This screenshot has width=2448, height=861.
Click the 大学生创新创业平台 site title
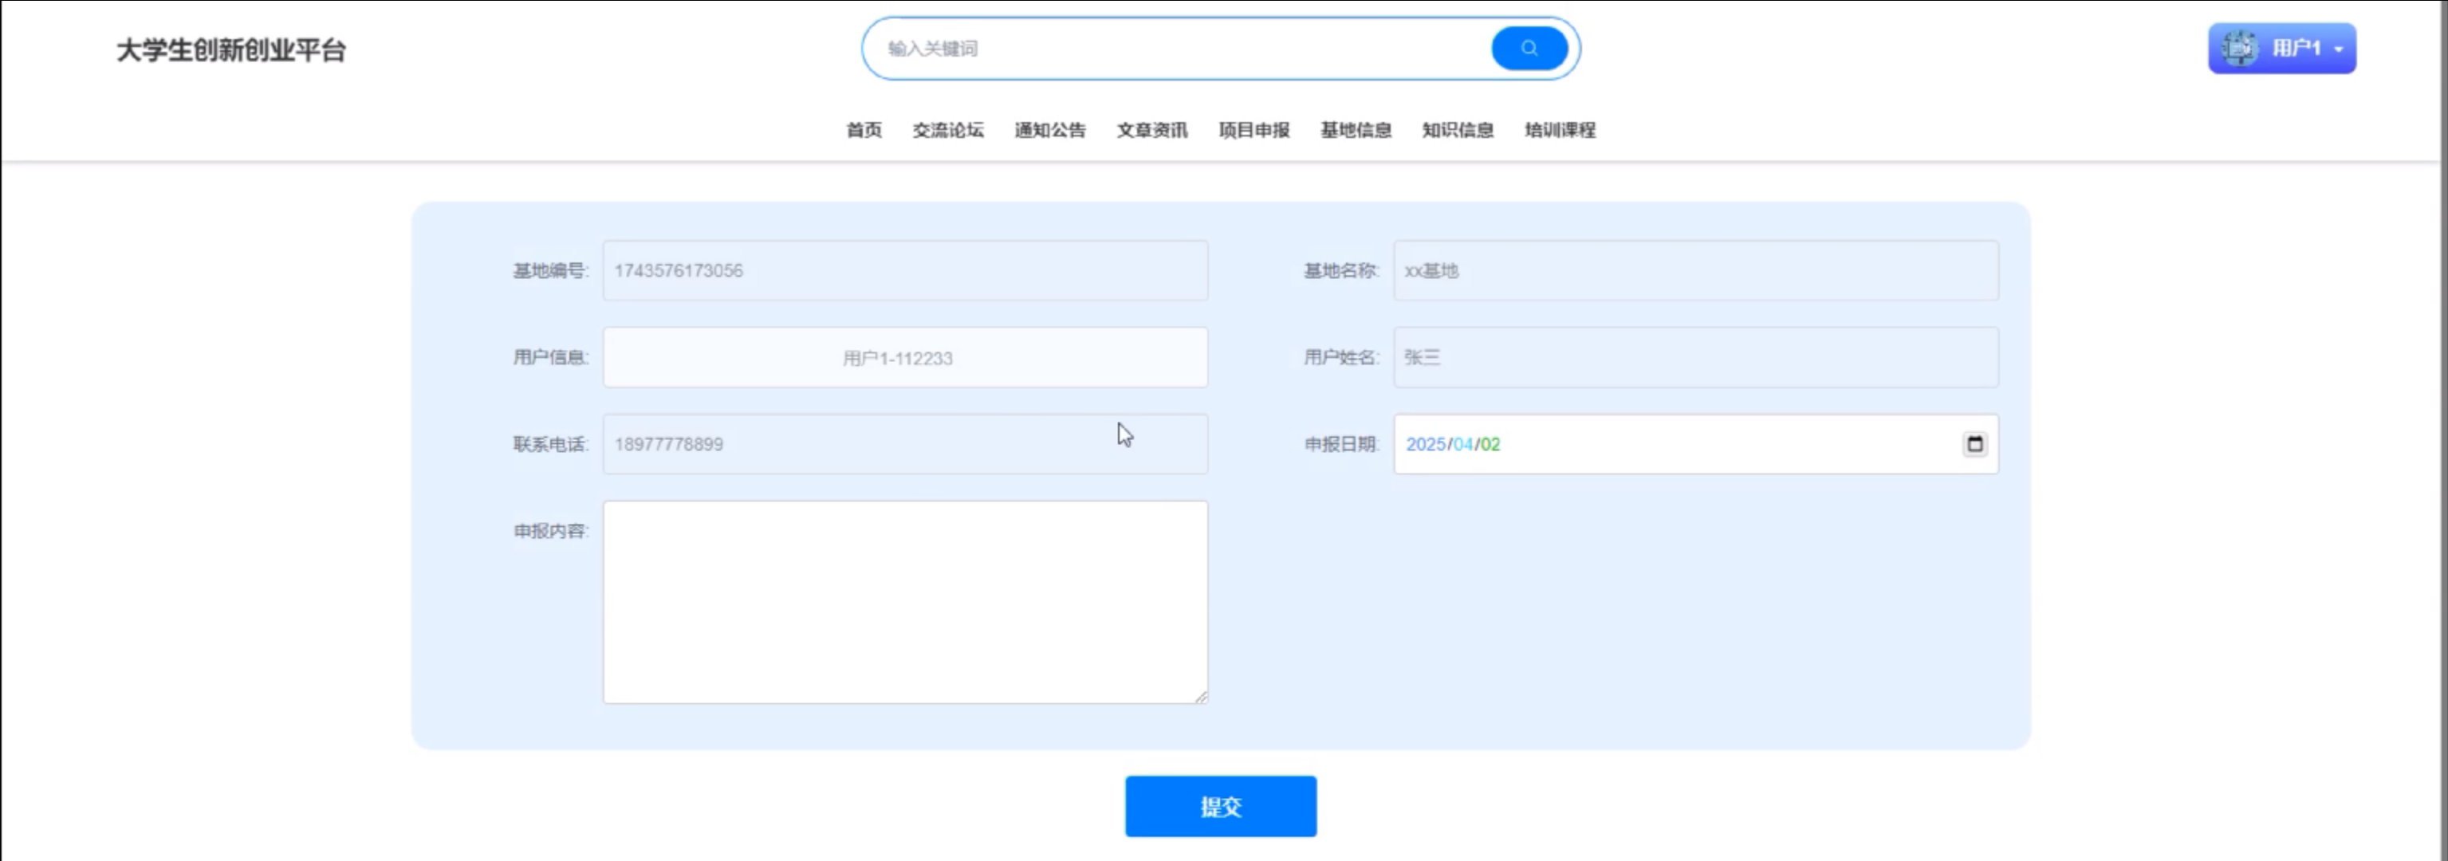coord(231,50)
